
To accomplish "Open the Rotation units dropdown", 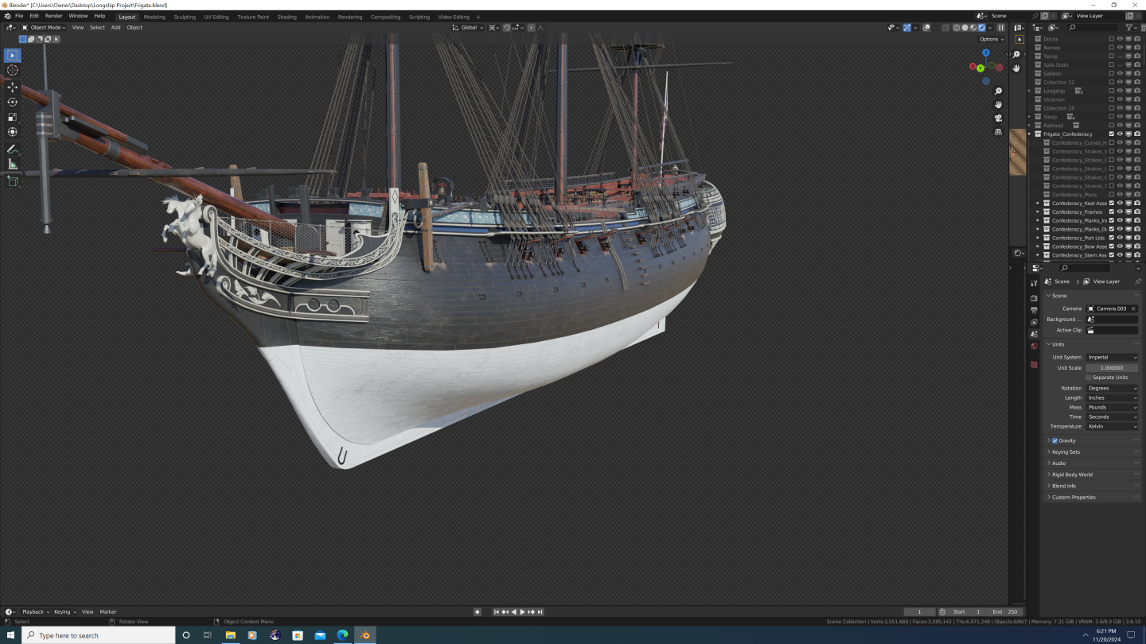I will [1112, 388].
